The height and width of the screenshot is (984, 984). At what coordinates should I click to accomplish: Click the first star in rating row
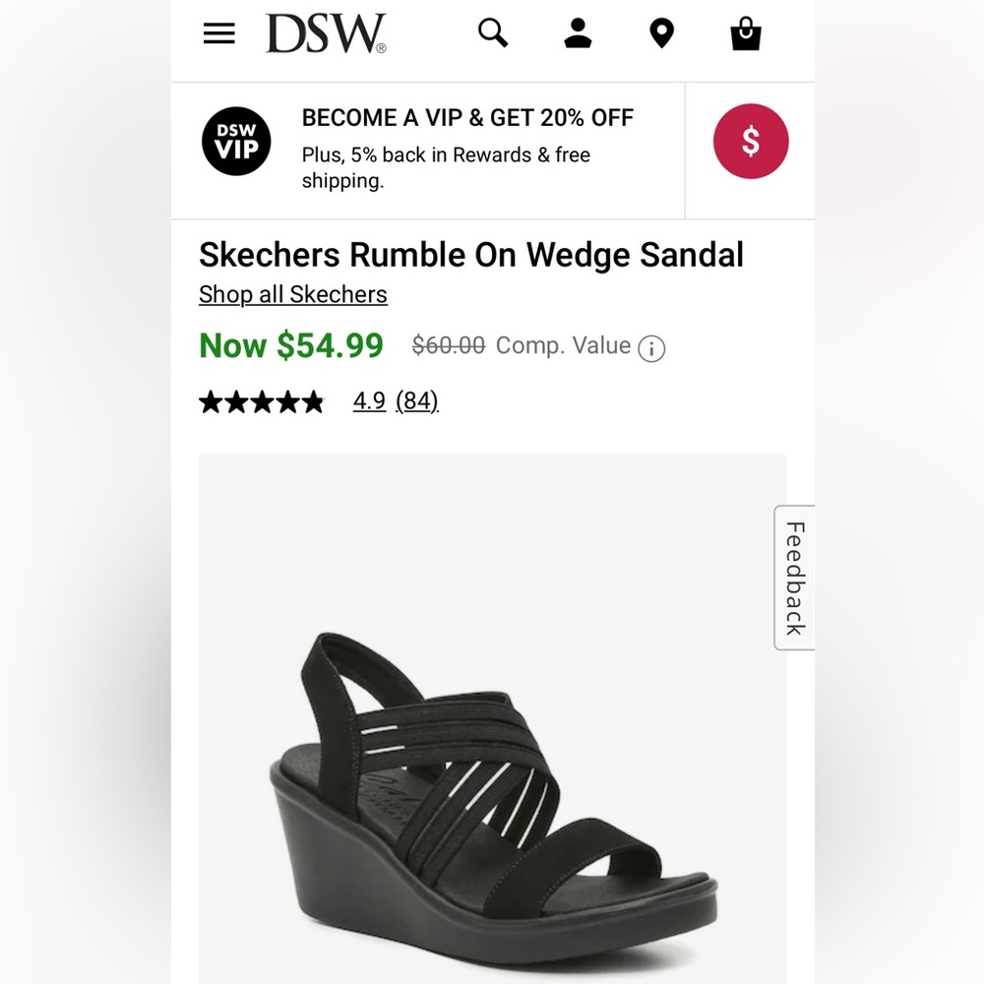click(213, 401)
